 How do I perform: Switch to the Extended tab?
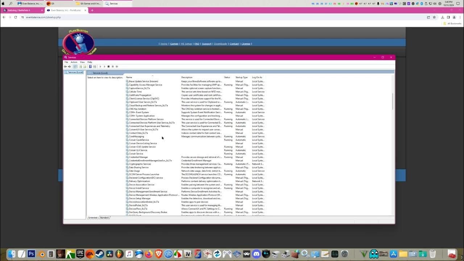93,217
